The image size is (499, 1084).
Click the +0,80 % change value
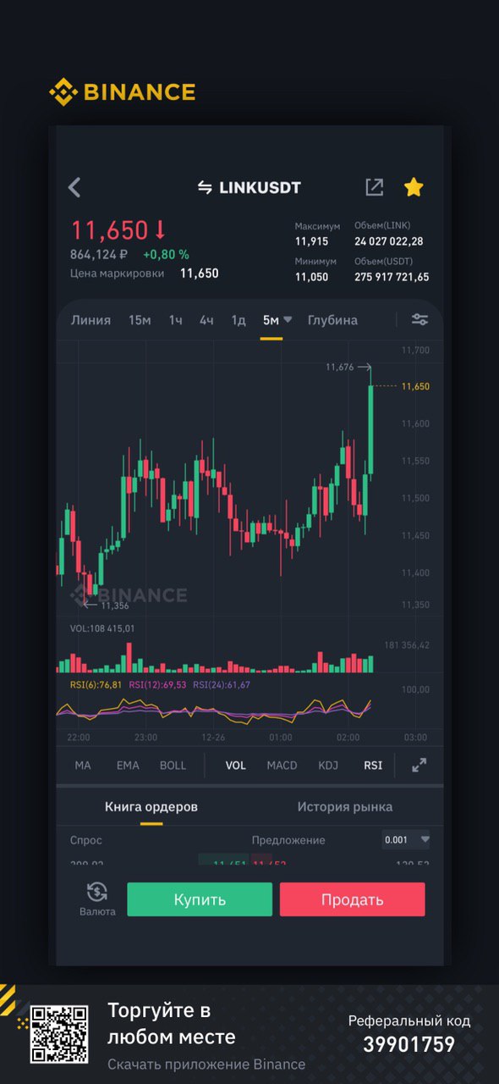pos(166,254)
